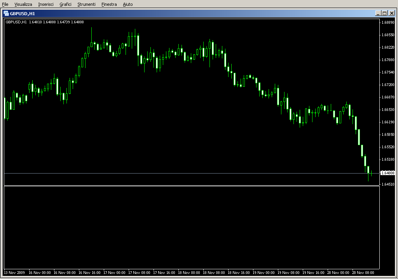Open the File menu

(5, 4)
